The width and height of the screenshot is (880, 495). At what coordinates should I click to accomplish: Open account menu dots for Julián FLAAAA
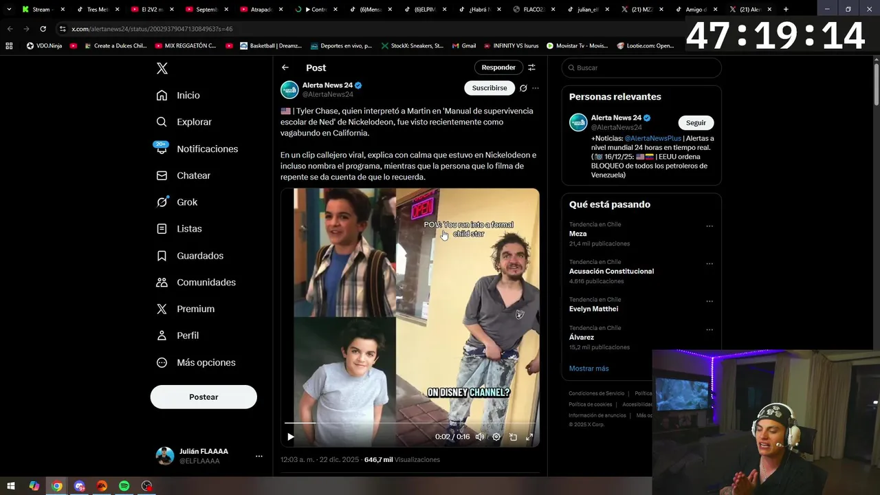(259, 456)
